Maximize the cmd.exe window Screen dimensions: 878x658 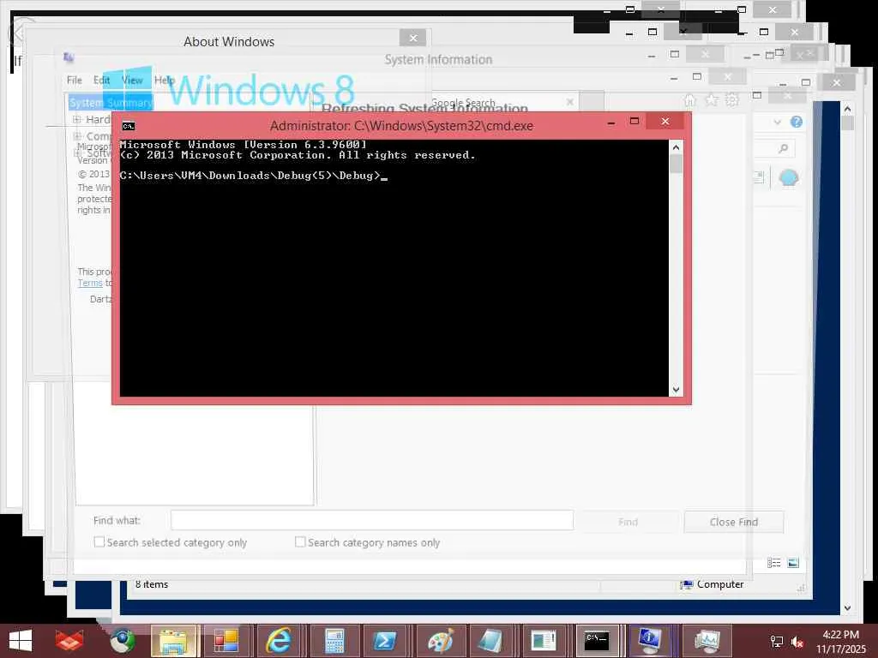coord(634,122)
